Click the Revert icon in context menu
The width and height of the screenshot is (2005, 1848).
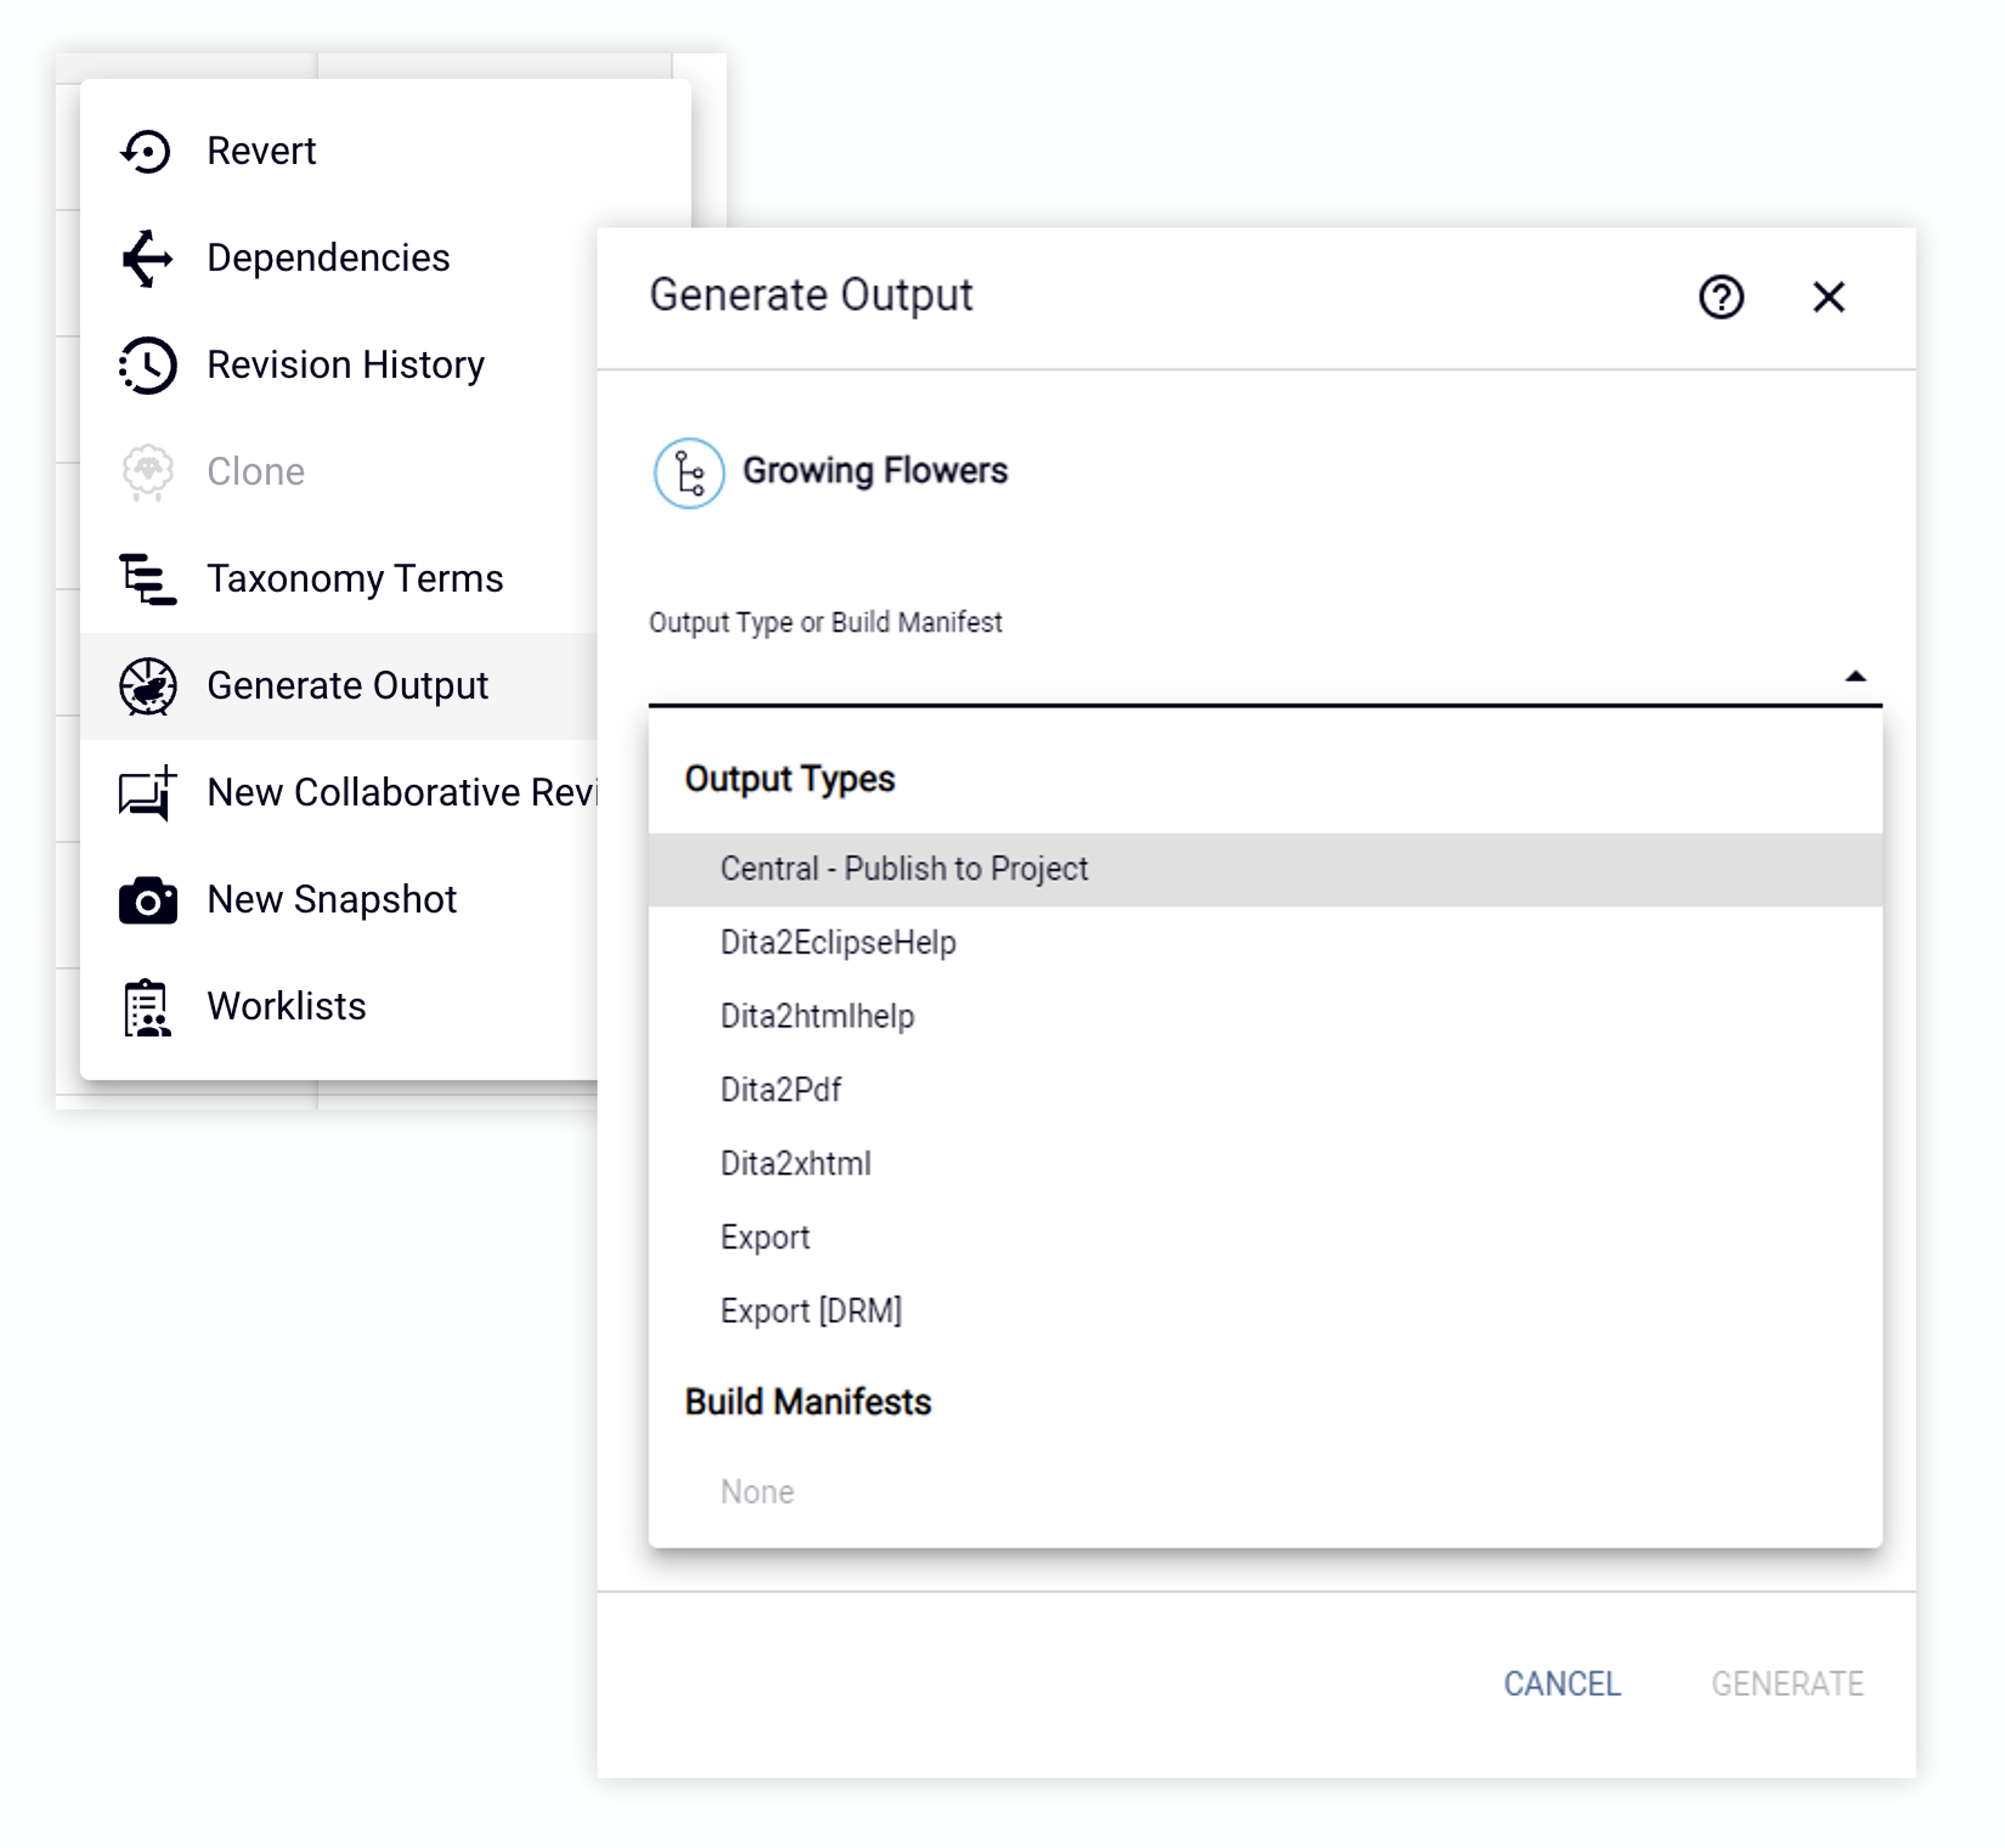(x=147, y=151)
